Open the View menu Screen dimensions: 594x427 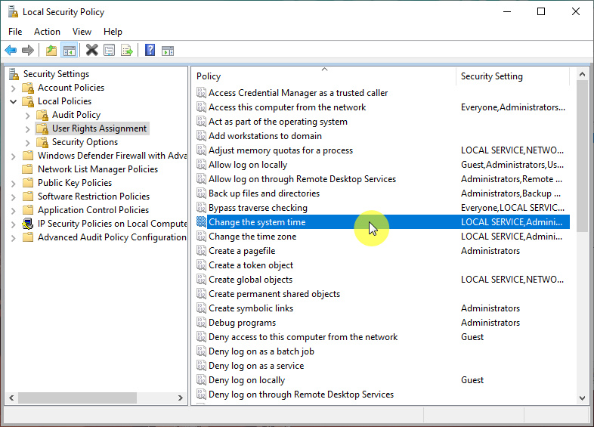[x=82, y=32]
